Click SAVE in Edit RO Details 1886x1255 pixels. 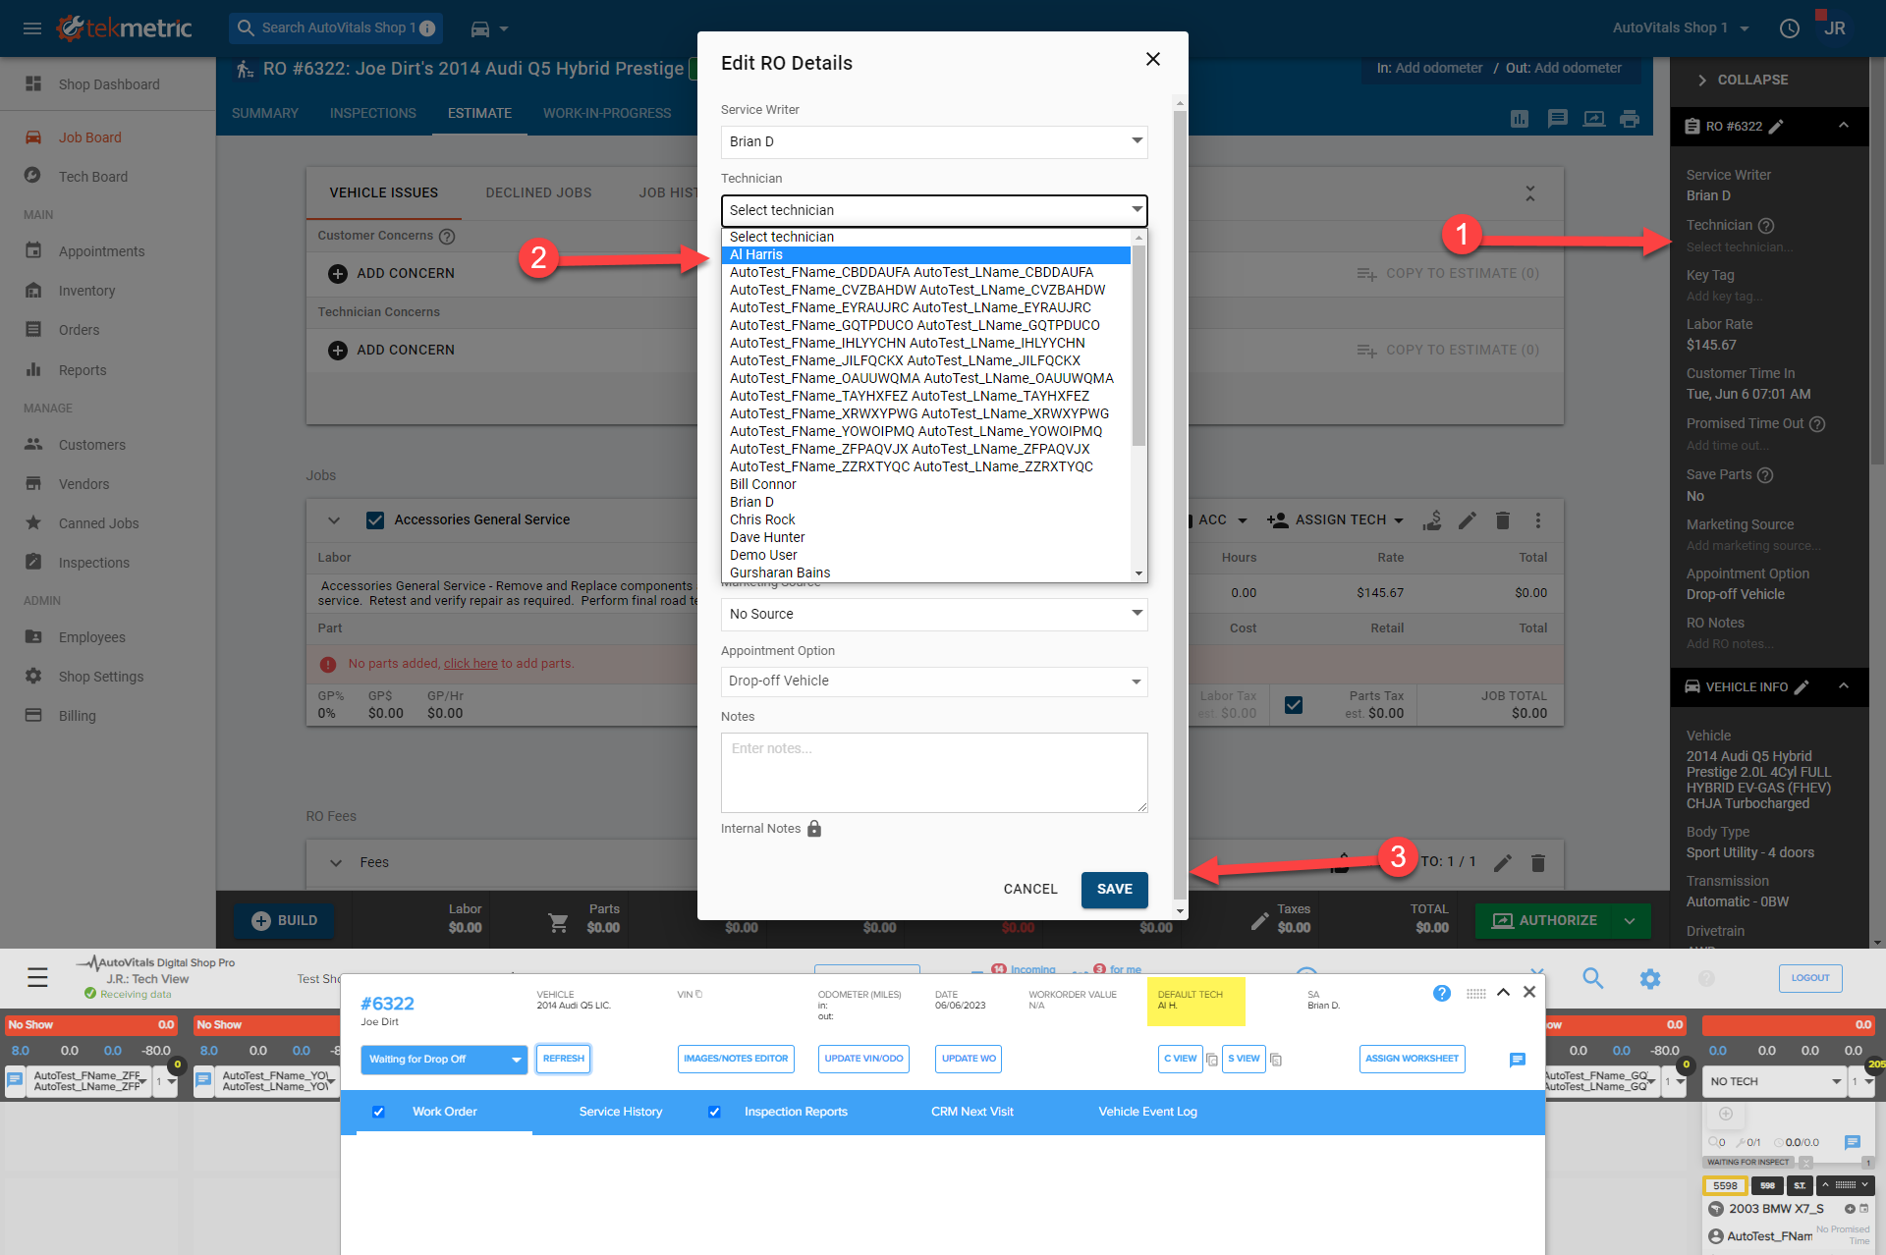point(1115,890)
